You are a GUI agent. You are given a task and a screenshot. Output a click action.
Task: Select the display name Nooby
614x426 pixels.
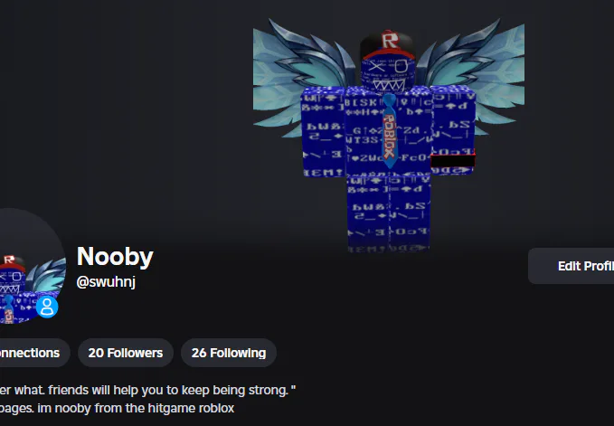[115, 257]
